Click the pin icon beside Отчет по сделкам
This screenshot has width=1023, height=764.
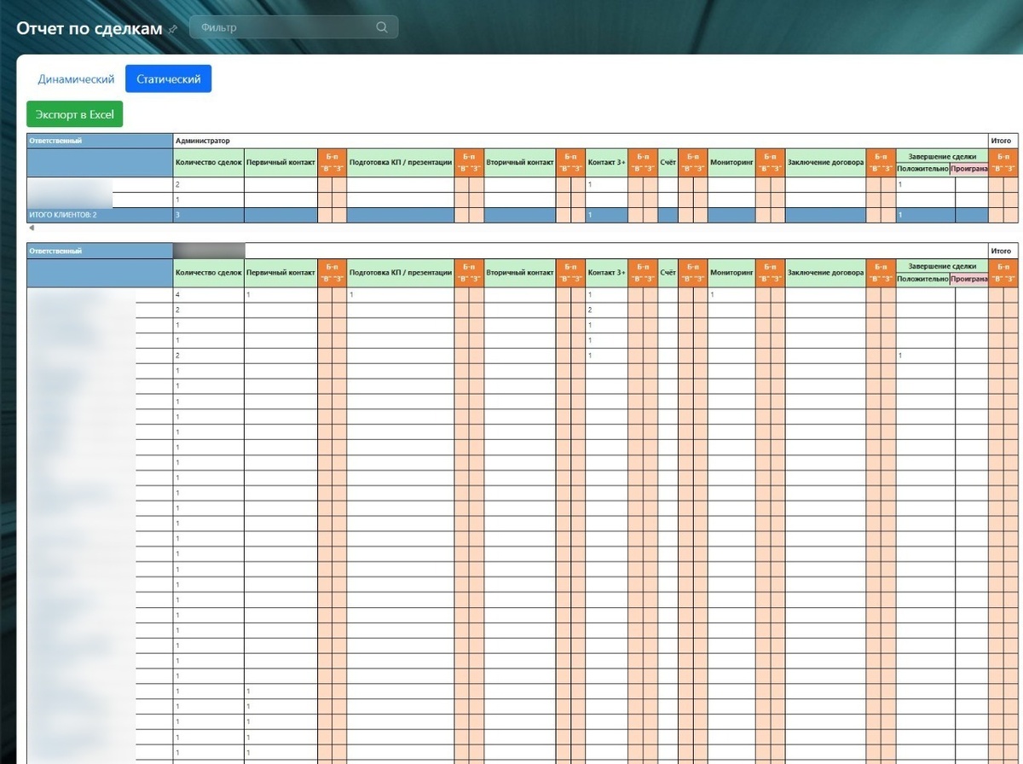pyautogui.click(x=173, y=29)
